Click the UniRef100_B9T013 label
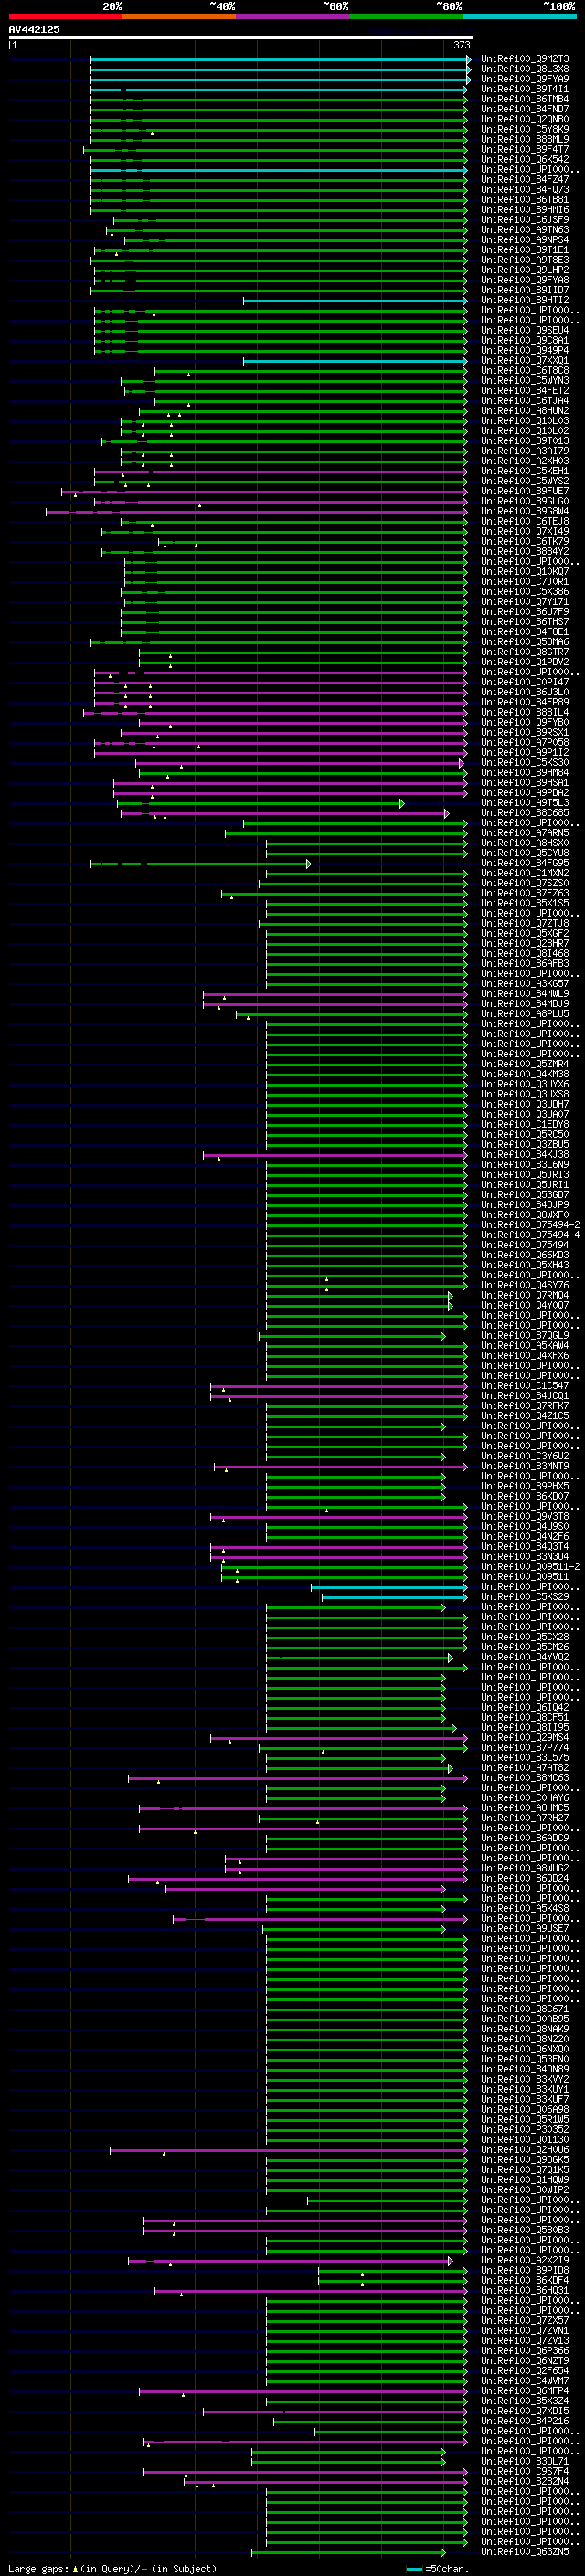The width and height of the screenshot is (585, 2576). click(525, 441)
